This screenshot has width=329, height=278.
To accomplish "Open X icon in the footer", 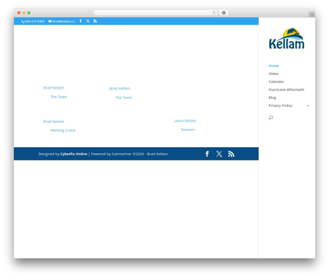I will click(219, 154).
